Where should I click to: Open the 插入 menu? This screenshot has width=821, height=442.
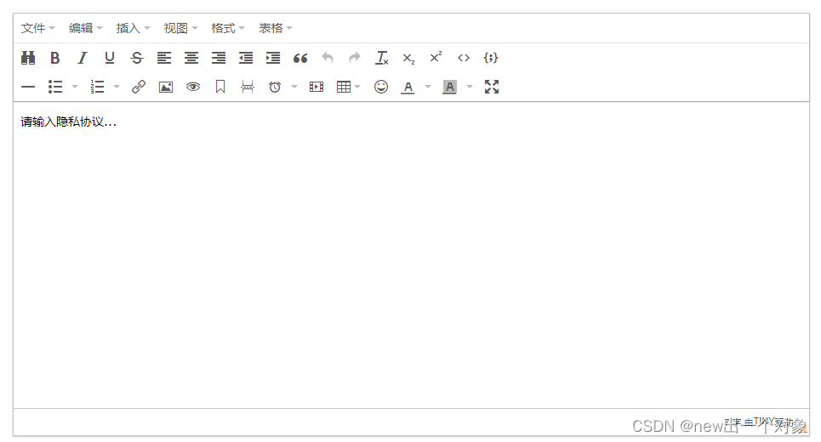coord(133,28)
